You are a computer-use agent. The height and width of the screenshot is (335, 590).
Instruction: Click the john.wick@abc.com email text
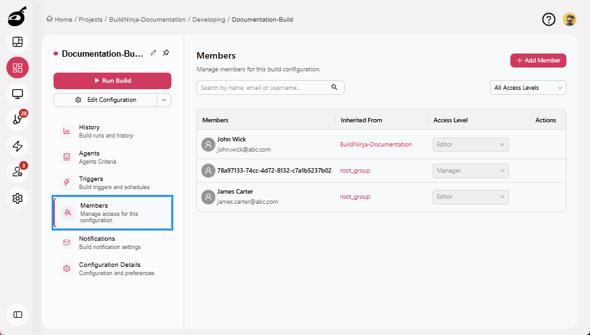[x=244, y=149]
